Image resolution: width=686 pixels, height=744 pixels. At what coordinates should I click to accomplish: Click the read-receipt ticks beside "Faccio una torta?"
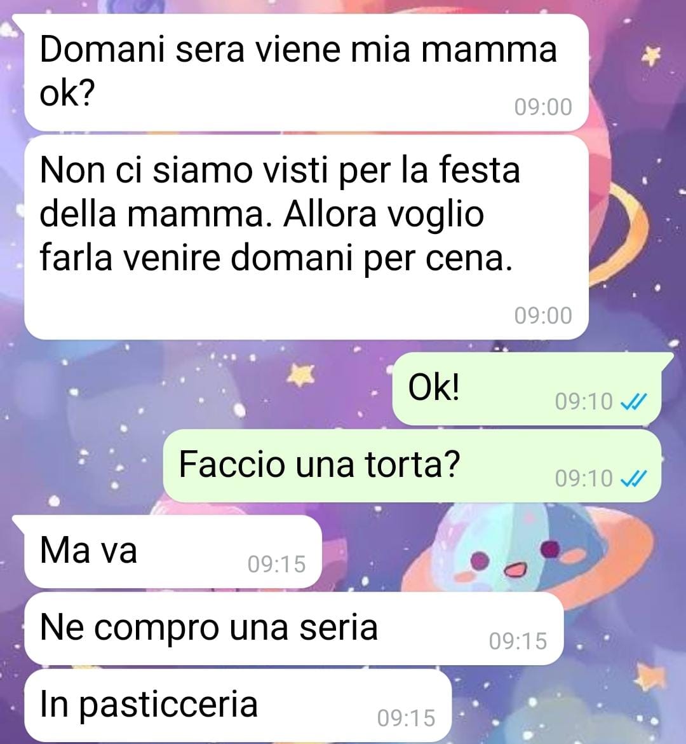[633, 479]
